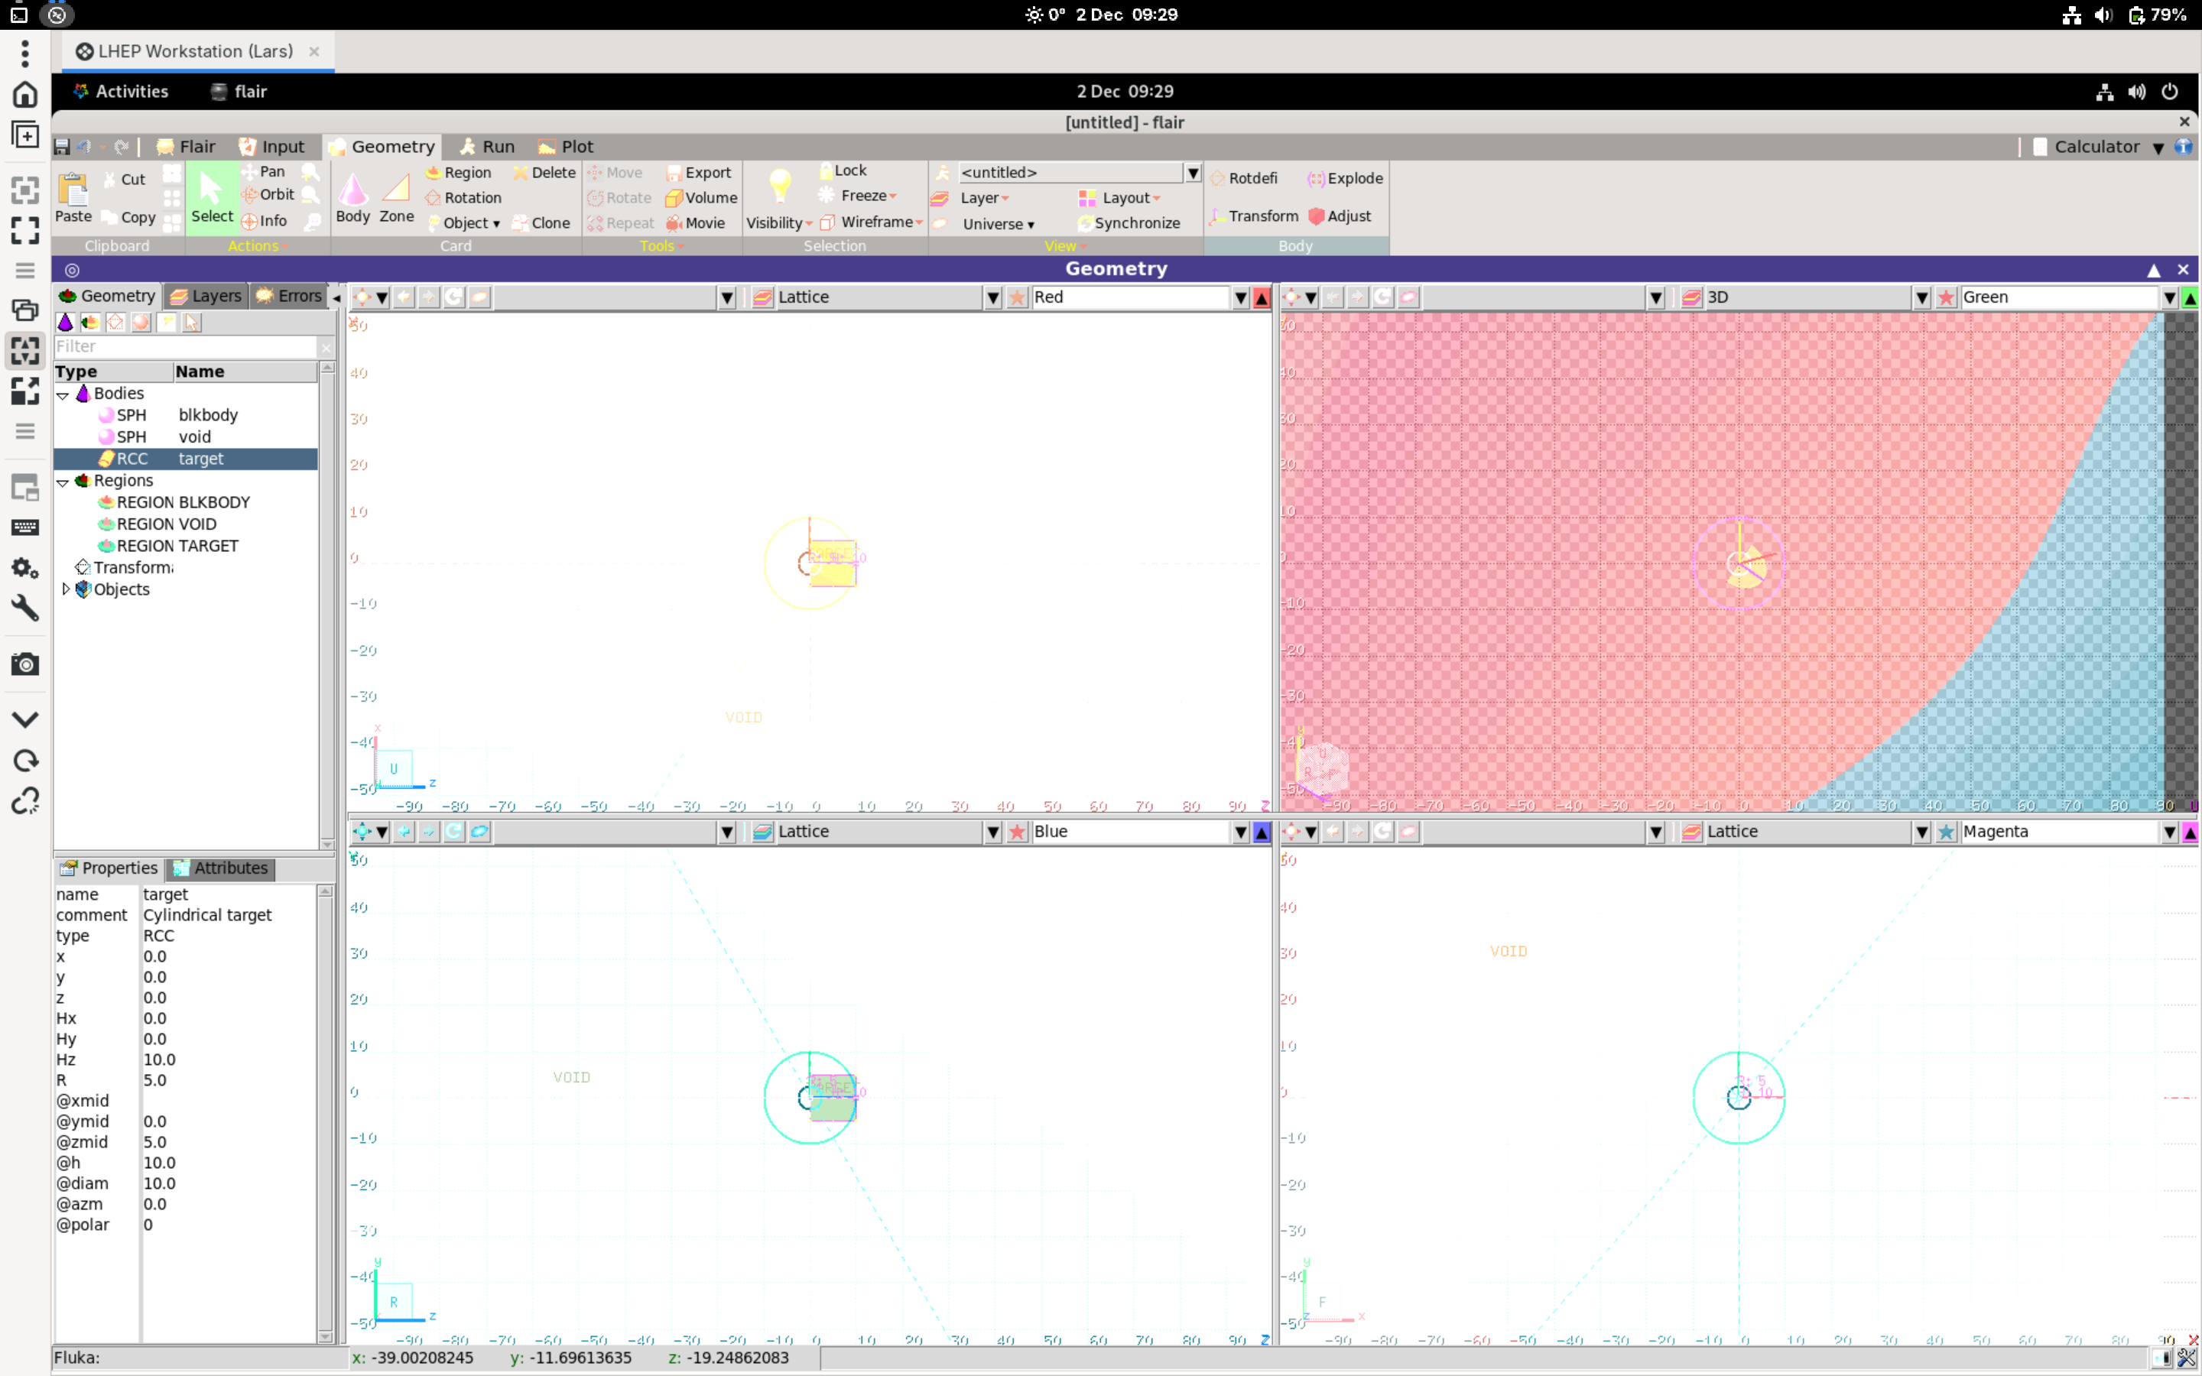
Task: Open the Red layer dropdown in top viewport
Action: (x=1240, y=297)
